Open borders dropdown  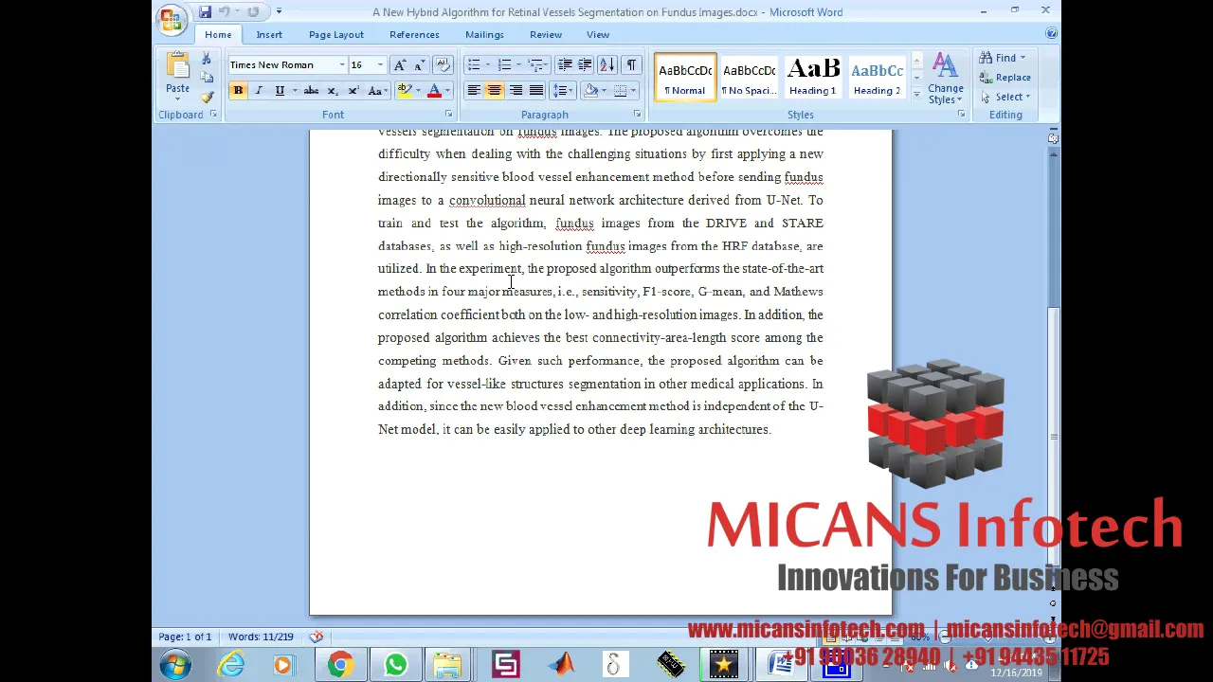click(632, 91)
